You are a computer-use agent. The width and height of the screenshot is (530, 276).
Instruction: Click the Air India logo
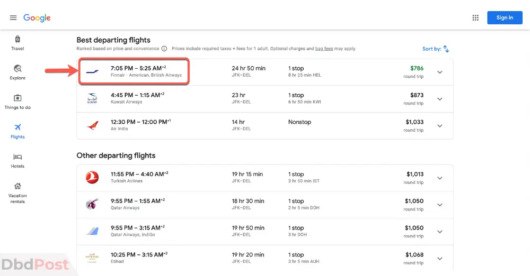pos(92,125)
